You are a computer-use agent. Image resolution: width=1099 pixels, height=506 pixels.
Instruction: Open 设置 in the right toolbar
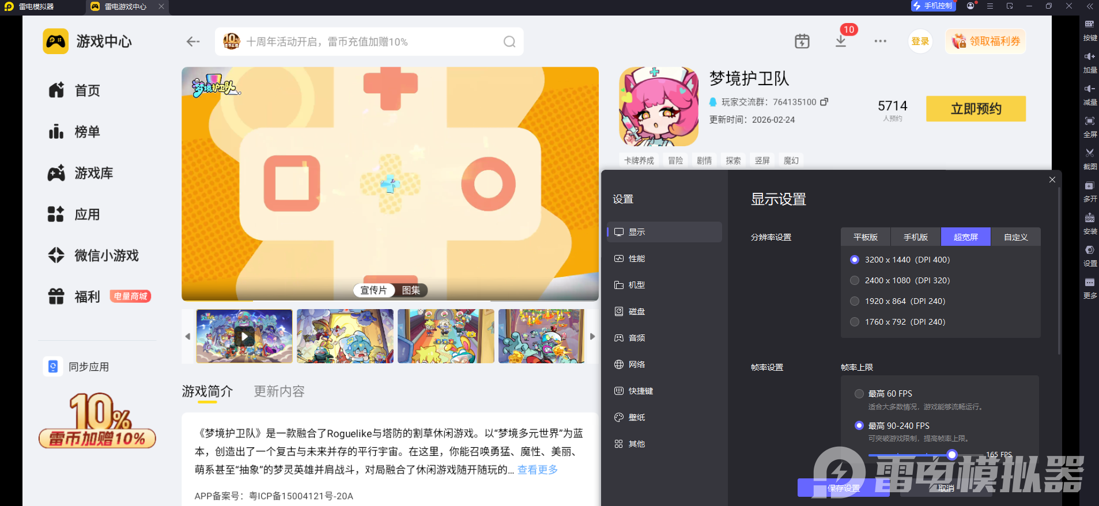click(1090, 256)
